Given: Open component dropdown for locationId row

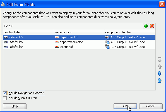Looking at the screenshot, I should click(x=130, y=47).
